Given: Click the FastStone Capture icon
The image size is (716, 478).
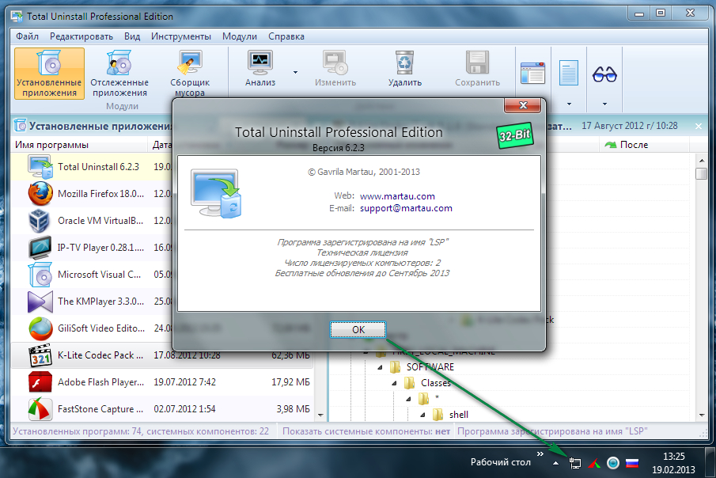Looking at the screenshot, I should 40,409.
